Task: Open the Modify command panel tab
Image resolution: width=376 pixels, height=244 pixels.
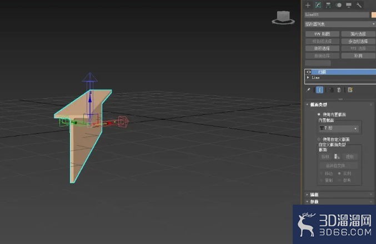Action: point(318,5)
